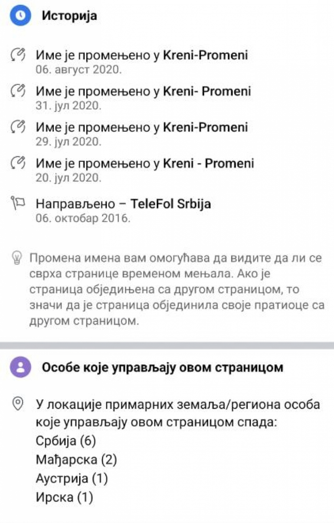Screen dimensions: 334x523
Task: Select Србија (6) in the locations list
Action: coord(66,441)
